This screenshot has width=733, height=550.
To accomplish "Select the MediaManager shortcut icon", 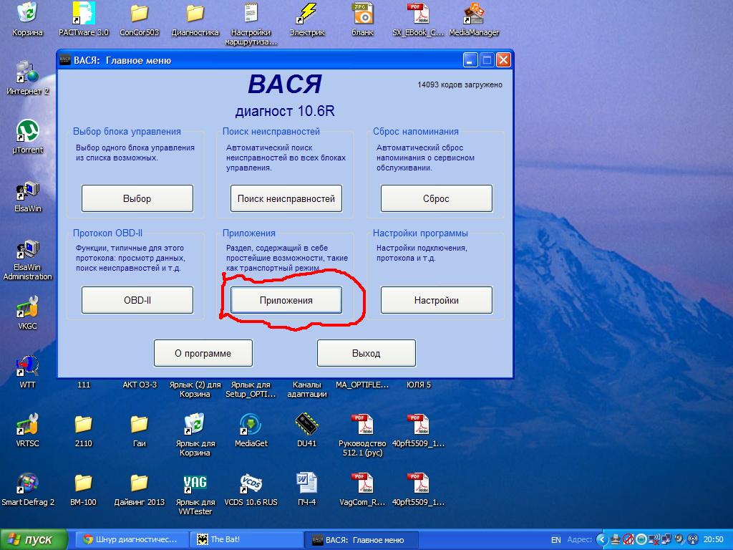I will 474,13.
